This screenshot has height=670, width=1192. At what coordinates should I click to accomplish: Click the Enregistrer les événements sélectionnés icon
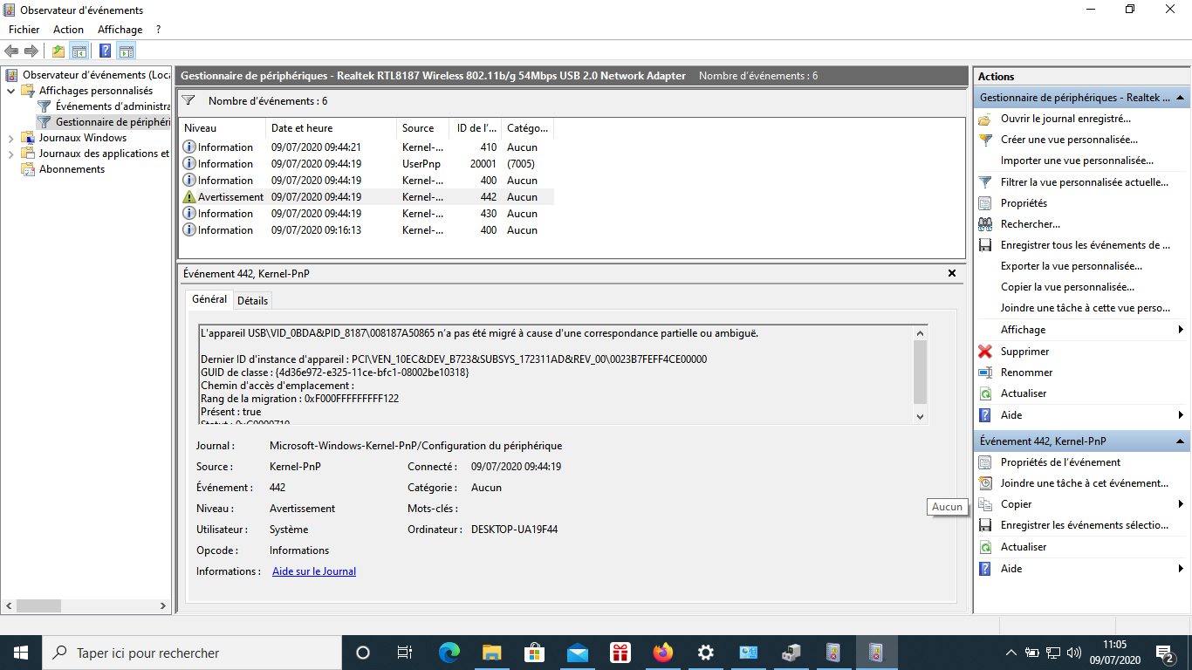click(985, 525)
